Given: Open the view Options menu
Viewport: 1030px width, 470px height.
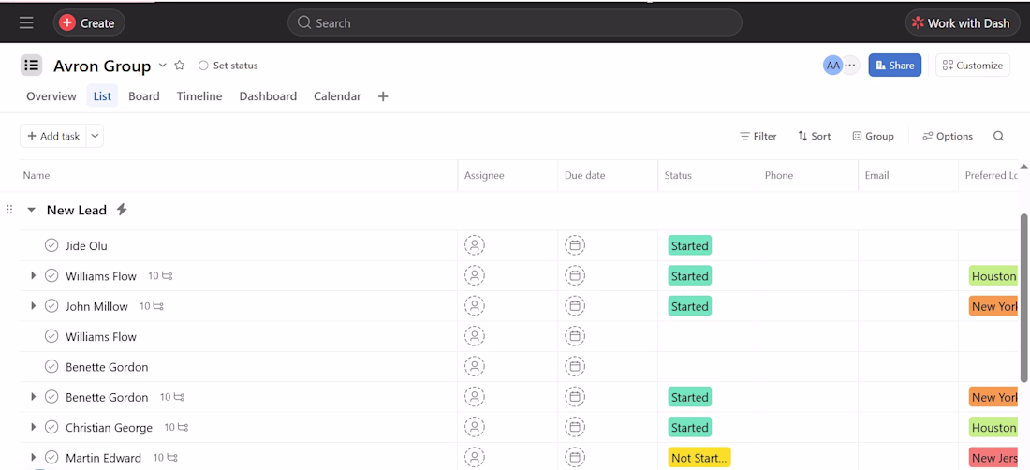Looking at the screenshot, I should (x=948, y=136).
